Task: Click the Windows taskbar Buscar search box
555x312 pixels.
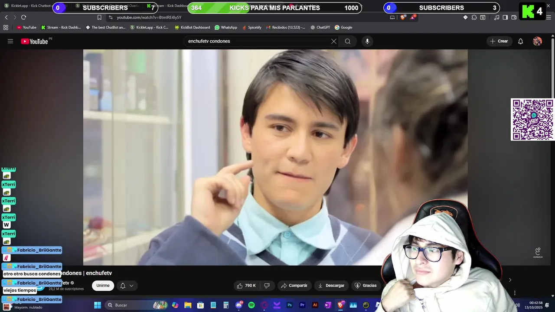Action: click(137, 305)
